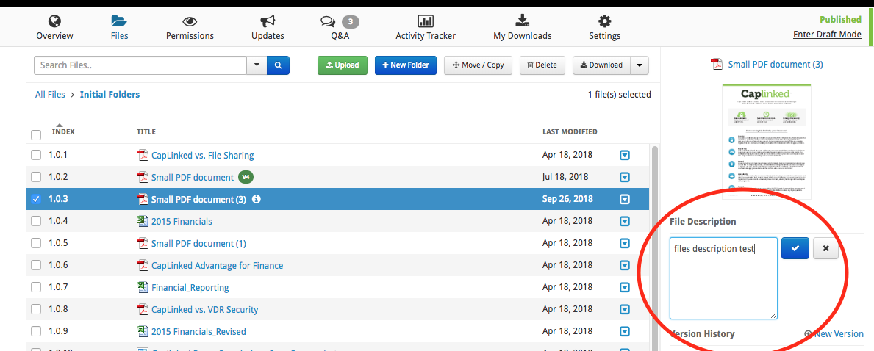The height and width of the screenshot is (351, 874).
Task: Open row actions menu for Financial_Reporting
Action: pyautogui.click(x=625, y=287)
